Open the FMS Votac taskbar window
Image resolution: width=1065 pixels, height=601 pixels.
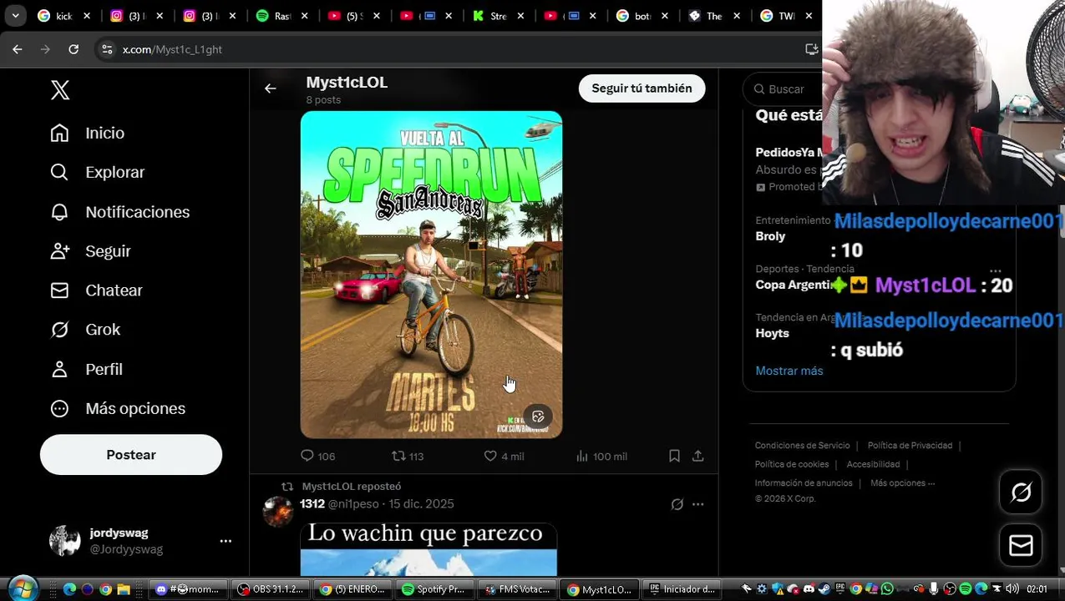click(516, 589)
